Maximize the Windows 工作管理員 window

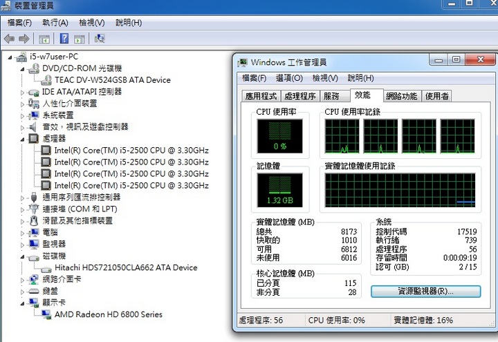(x=456, y=59)
